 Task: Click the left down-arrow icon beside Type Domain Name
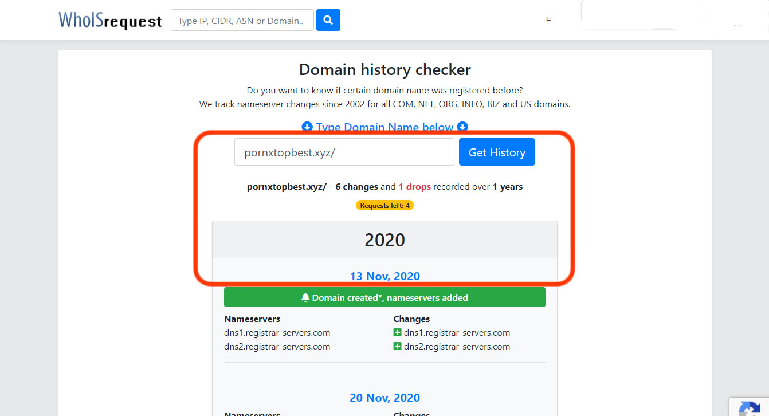coord(307,127)
